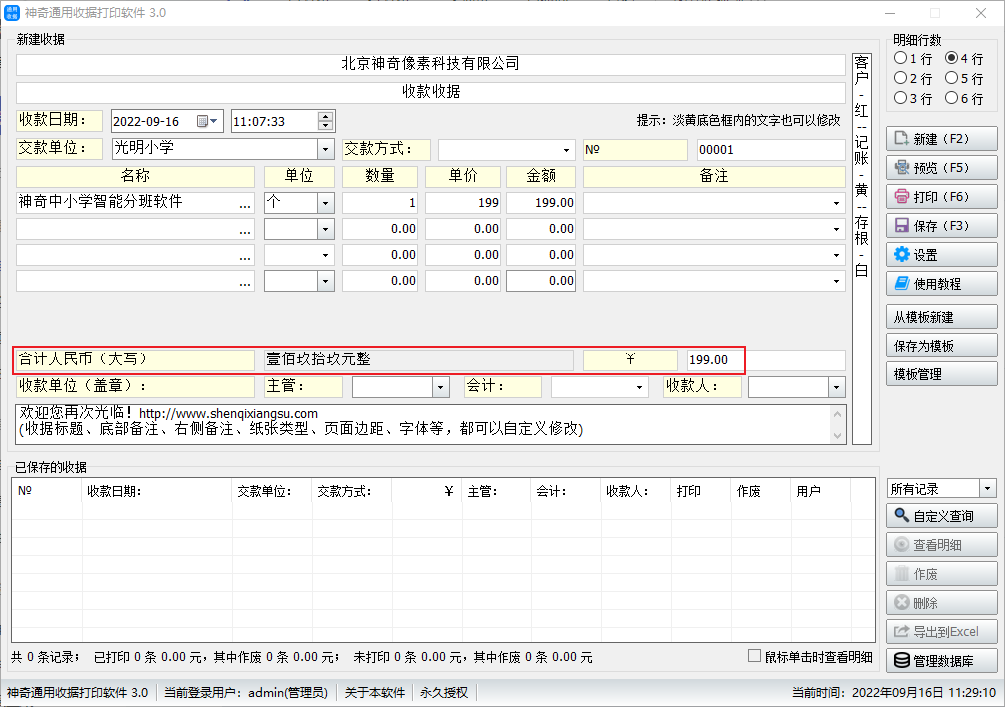Open the 交款方式 payment method dropdown
1005x707 pixels.
[568, 149]
